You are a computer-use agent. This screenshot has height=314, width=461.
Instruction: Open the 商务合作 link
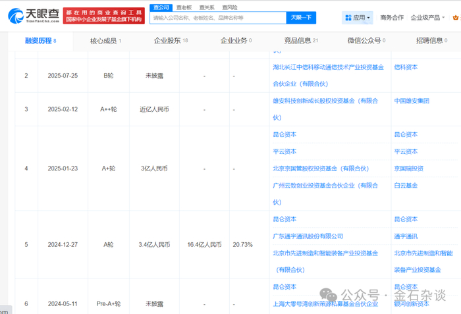tap(392, 18)
